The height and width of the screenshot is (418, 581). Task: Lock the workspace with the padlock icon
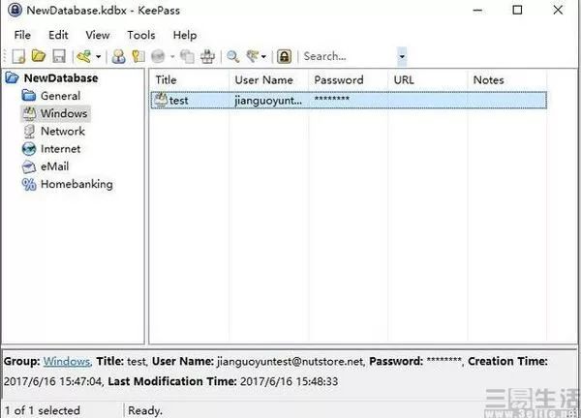pos(284,56)
